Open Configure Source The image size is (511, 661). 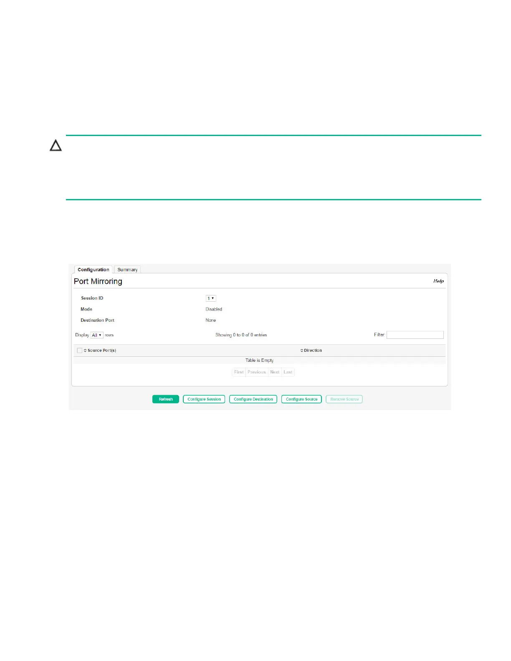(301, 399)
